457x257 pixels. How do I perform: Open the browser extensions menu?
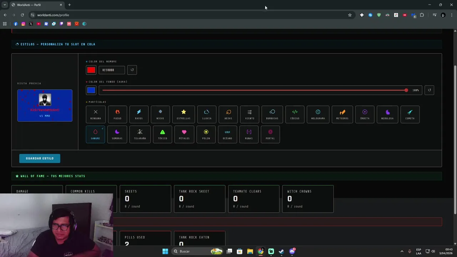click(422, 15)
